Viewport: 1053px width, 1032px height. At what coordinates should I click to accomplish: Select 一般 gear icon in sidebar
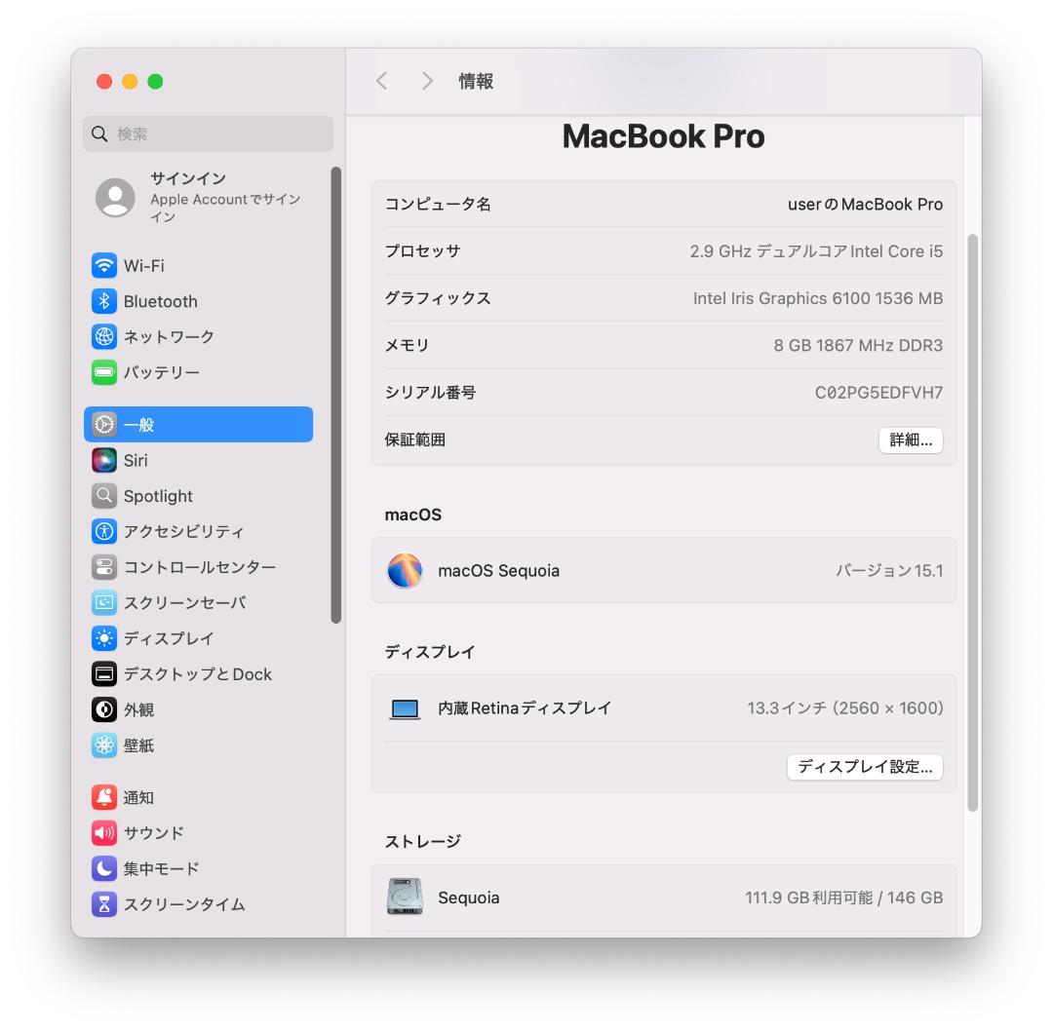(104, 425)
